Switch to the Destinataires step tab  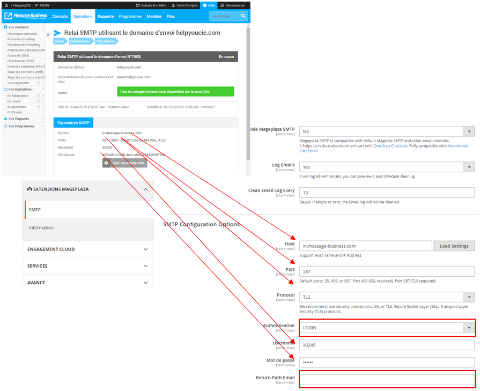pos(81,41)
